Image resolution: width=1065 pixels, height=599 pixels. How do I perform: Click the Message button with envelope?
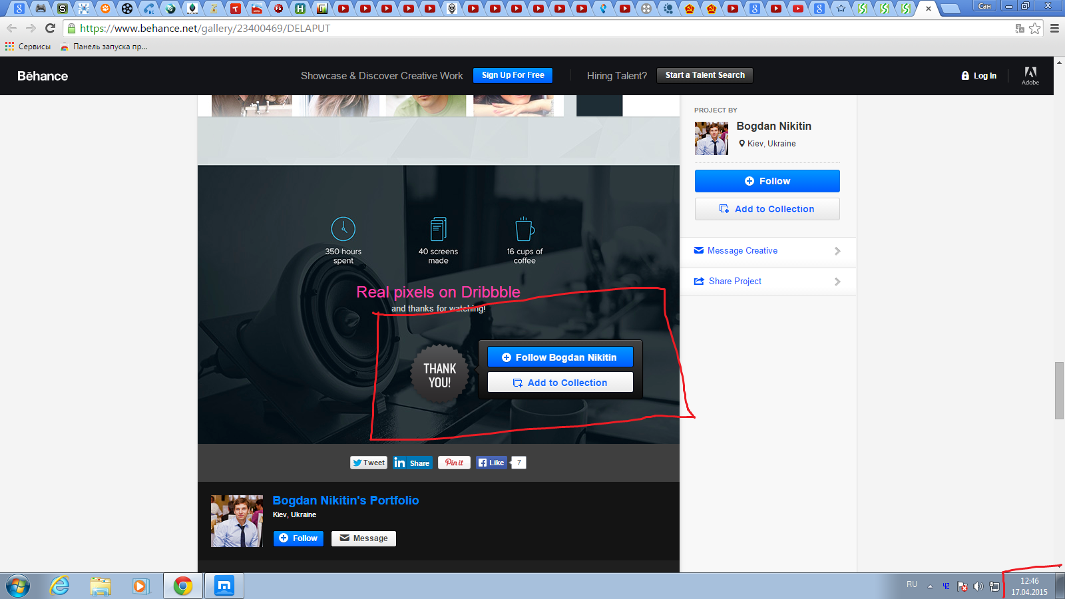tap(363, 538)
